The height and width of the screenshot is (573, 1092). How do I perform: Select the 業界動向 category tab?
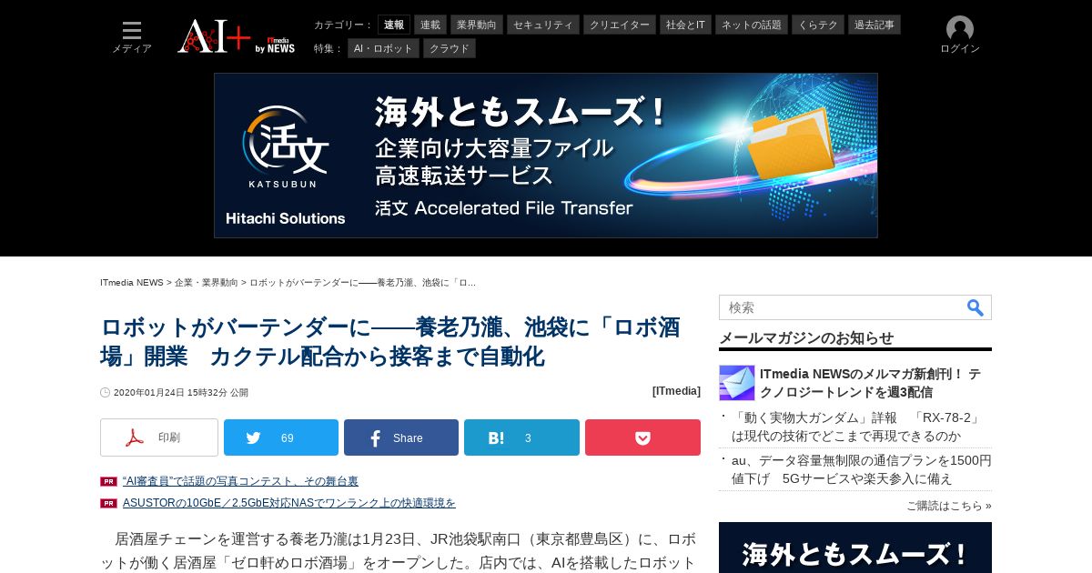(477, 25)
